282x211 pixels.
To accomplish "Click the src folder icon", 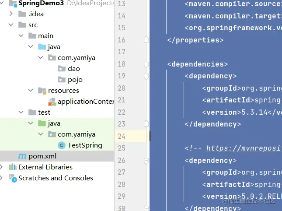I will coord(22,25).
